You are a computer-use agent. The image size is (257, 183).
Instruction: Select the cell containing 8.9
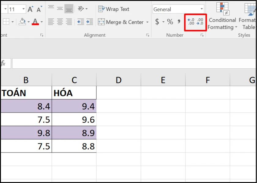74,133
